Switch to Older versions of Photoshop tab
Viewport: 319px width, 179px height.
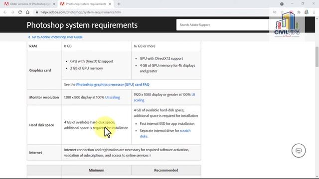click(30, 4)
